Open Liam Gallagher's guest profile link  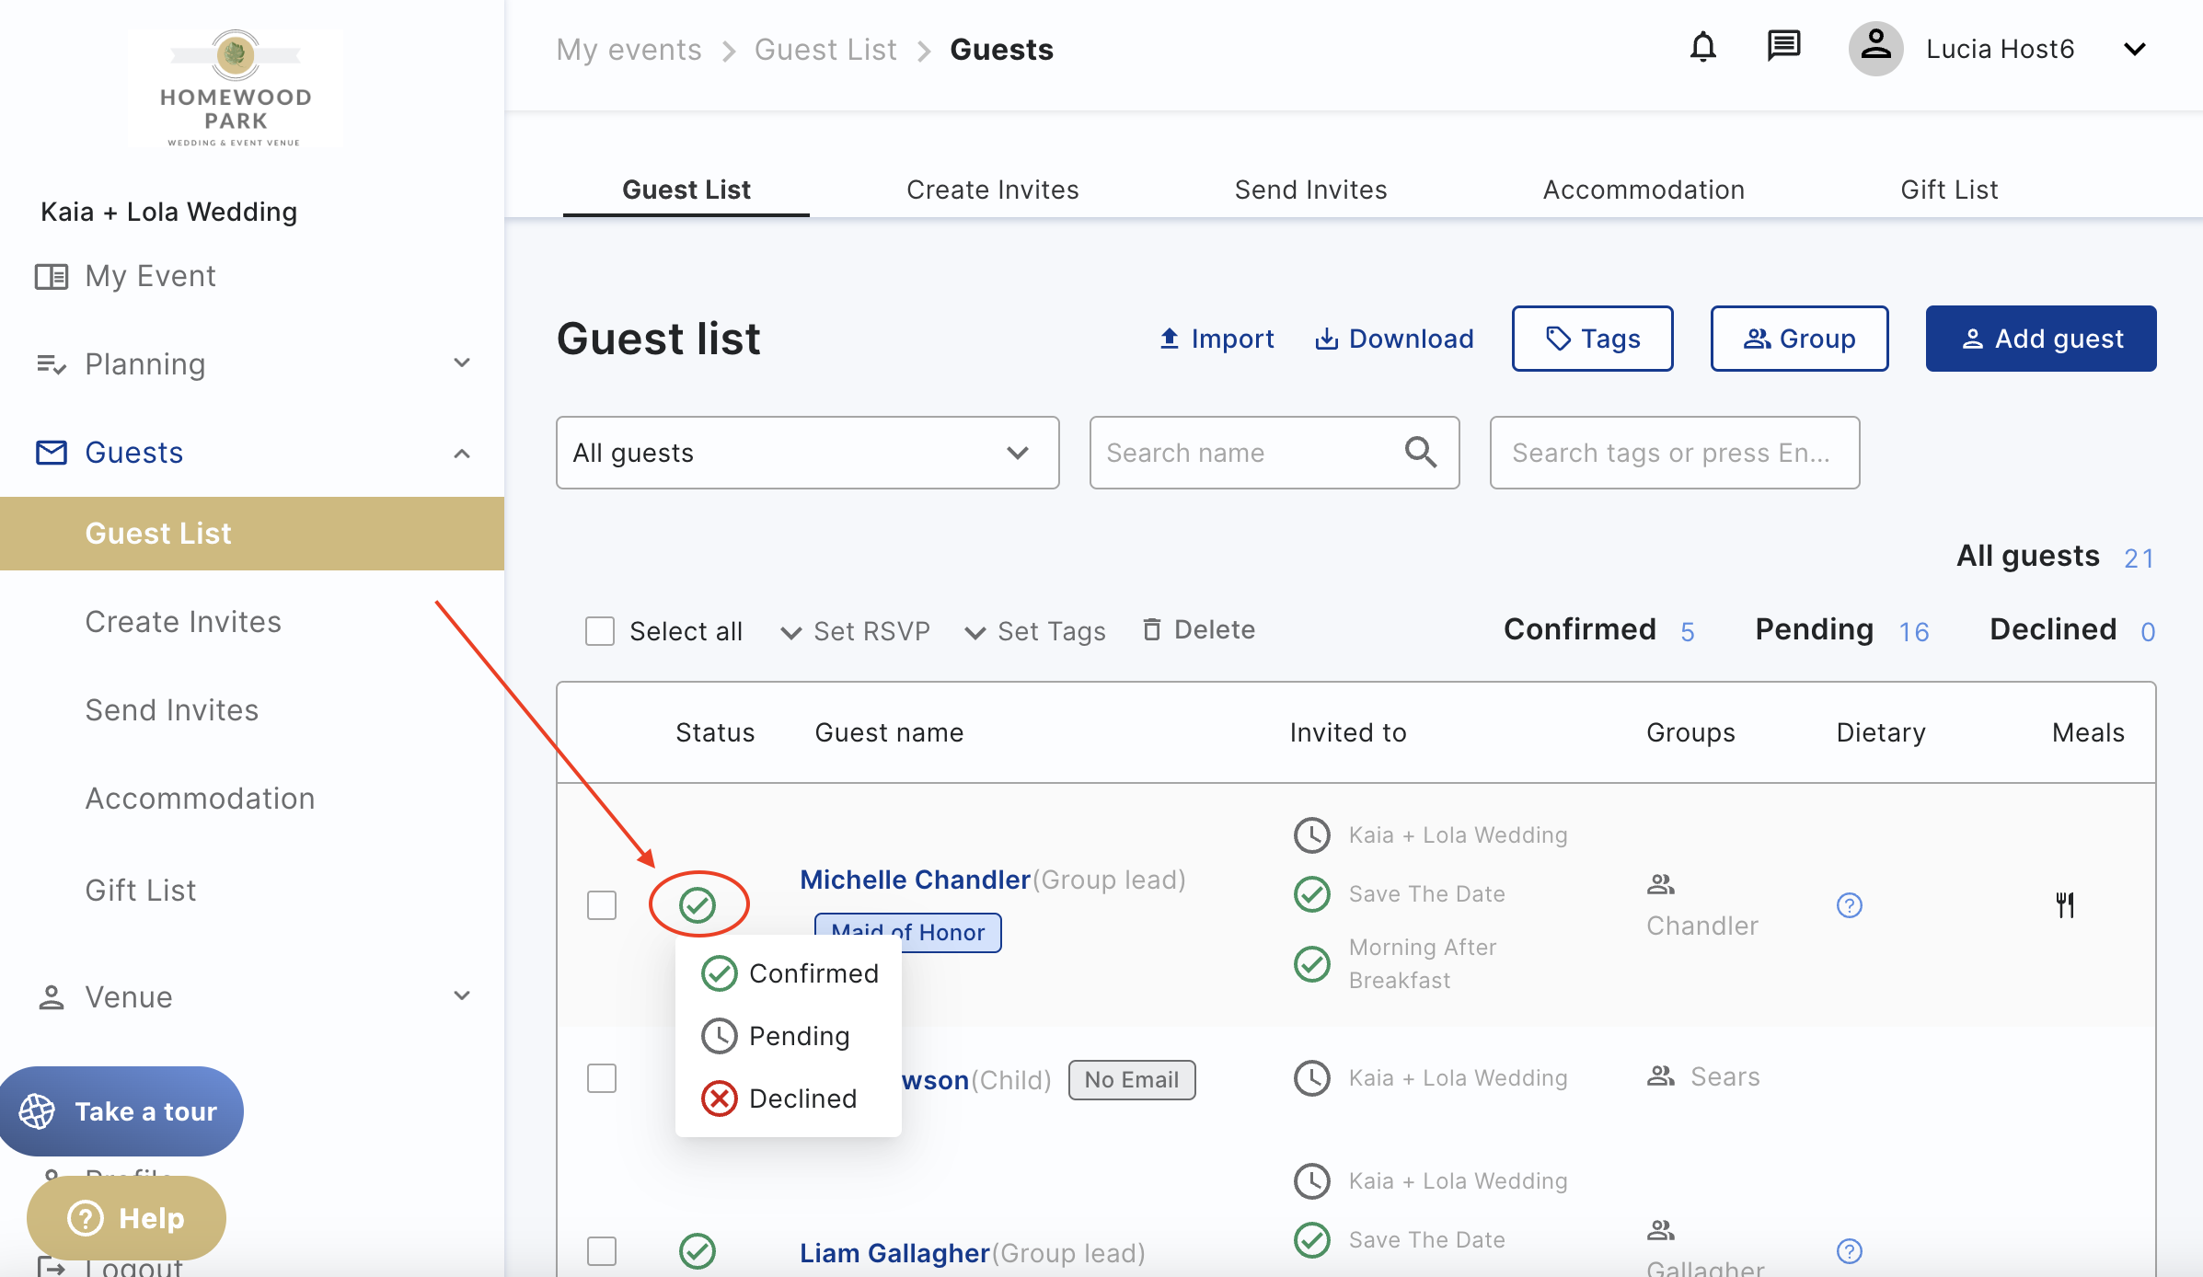coord(894,1253)
